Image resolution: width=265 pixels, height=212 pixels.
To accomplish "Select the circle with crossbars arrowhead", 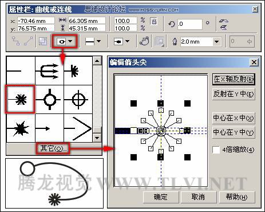I will [49, 100].
